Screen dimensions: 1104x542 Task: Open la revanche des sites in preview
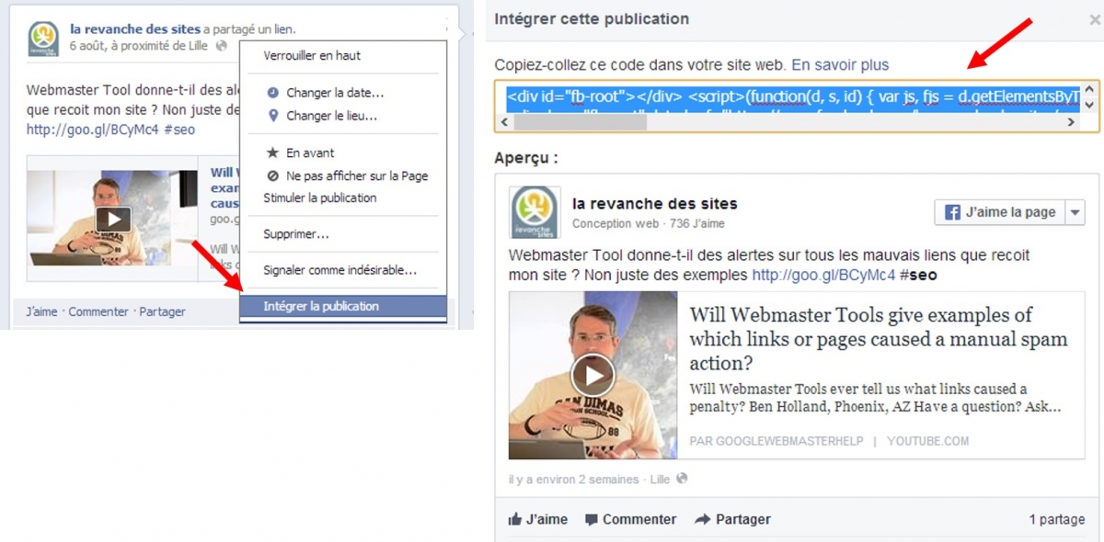655,204
